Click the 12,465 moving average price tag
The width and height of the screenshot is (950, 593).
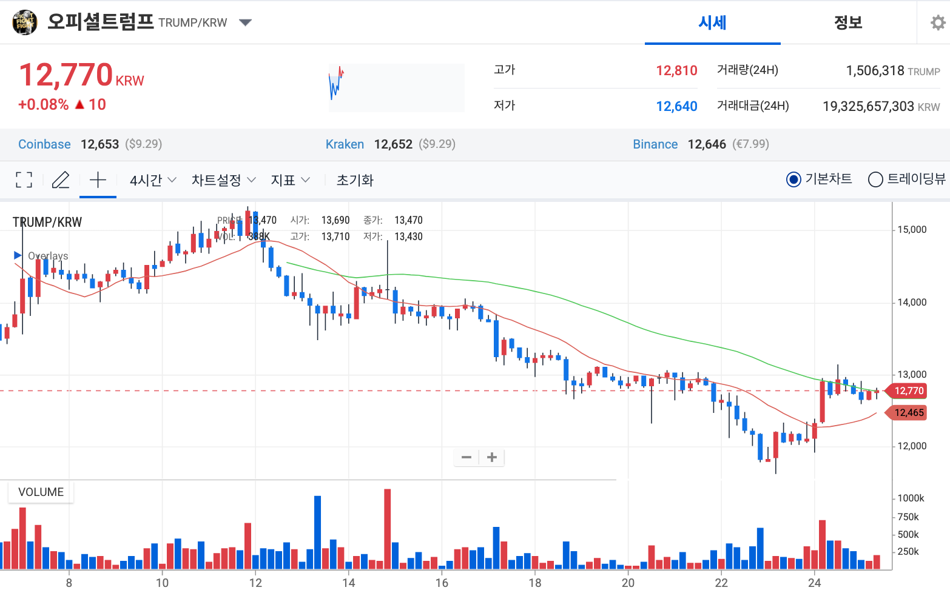906,413
